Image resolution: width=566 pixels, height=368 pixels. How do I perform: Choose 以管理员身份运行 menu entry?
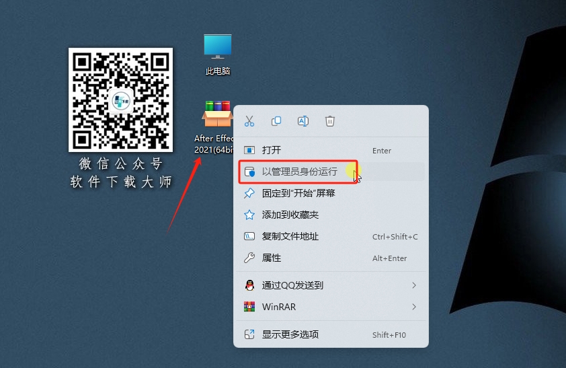tap(331, 172)
